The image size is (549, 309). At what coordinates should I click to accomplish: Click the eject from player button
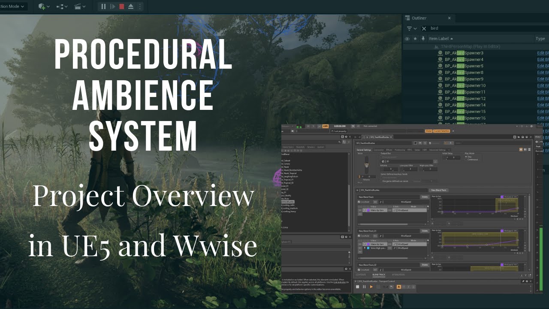(130, 6)
